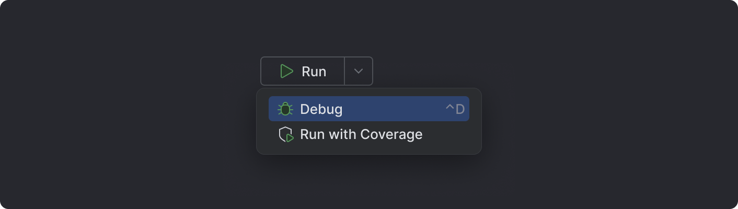Click the small play badge on the shield icon
Image resolution: width=738 pixels, height=209 pixels.
click(290, 138)
